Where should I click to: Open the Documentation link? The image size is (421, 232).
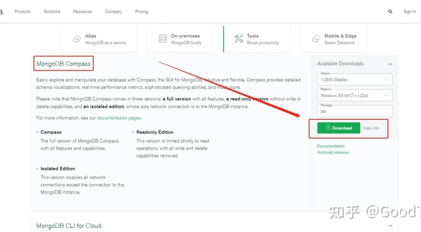point(331,146)
